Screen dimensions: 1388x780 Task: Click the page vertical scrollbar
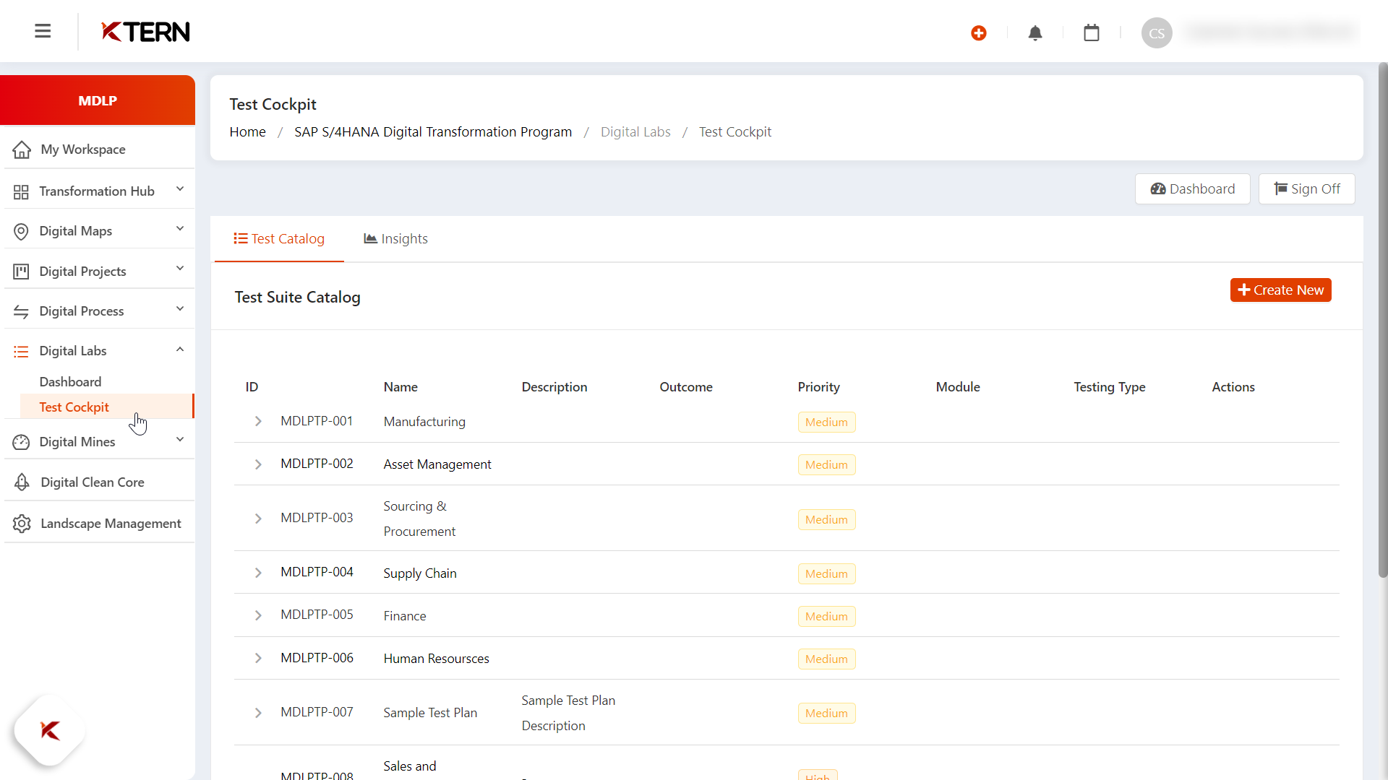1382,321
